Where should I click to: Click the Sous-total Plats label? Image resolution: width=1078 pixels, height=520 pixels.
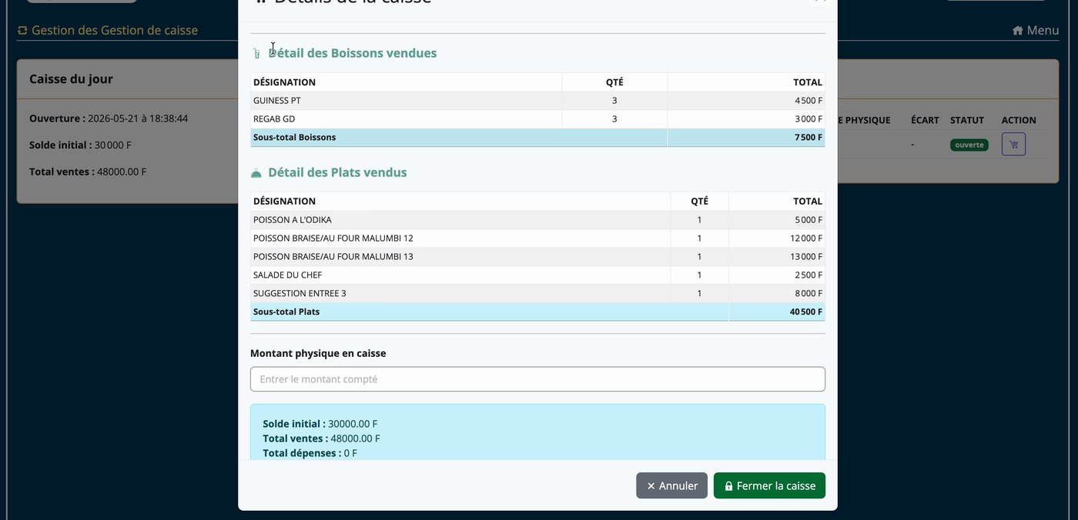click(286, 312)
